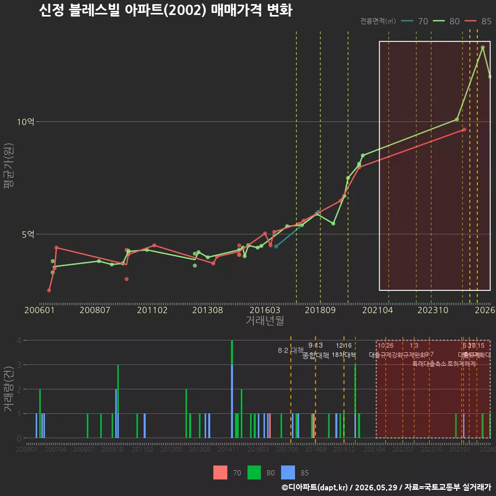Click the isolated red point below the lines

tap(127, 279)
